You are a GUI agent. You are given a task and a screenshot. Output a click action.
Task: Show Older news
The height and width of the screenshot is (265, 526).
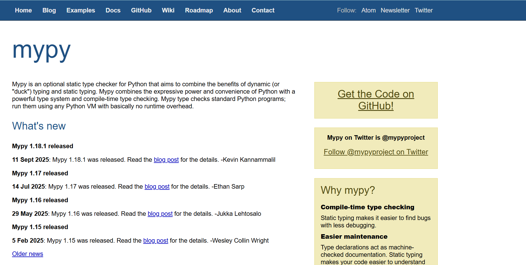coord(28,254)
